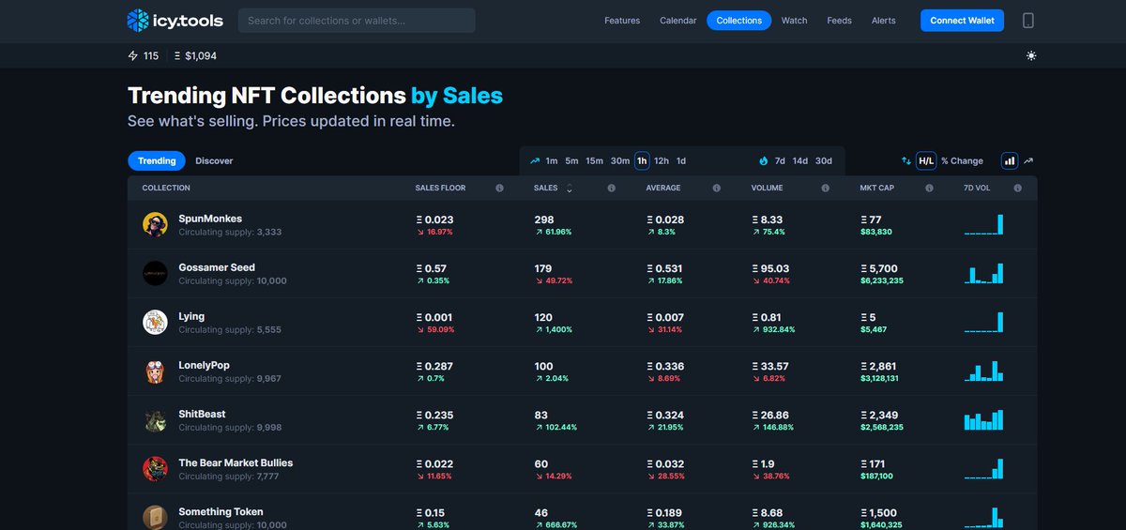Open the Collections page

739,21
